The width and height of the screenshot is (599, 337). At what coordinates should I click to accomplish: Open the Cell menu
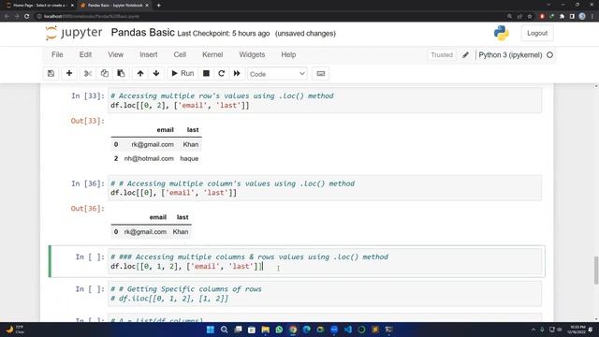click(180, 54)
